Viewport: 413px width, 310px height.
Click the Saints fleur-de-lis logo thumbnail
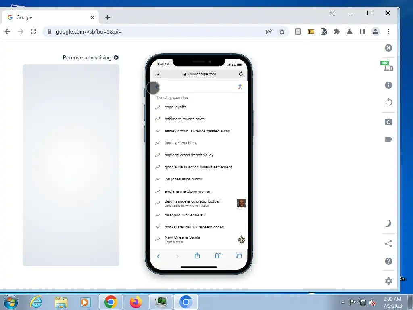click(241, 239)
